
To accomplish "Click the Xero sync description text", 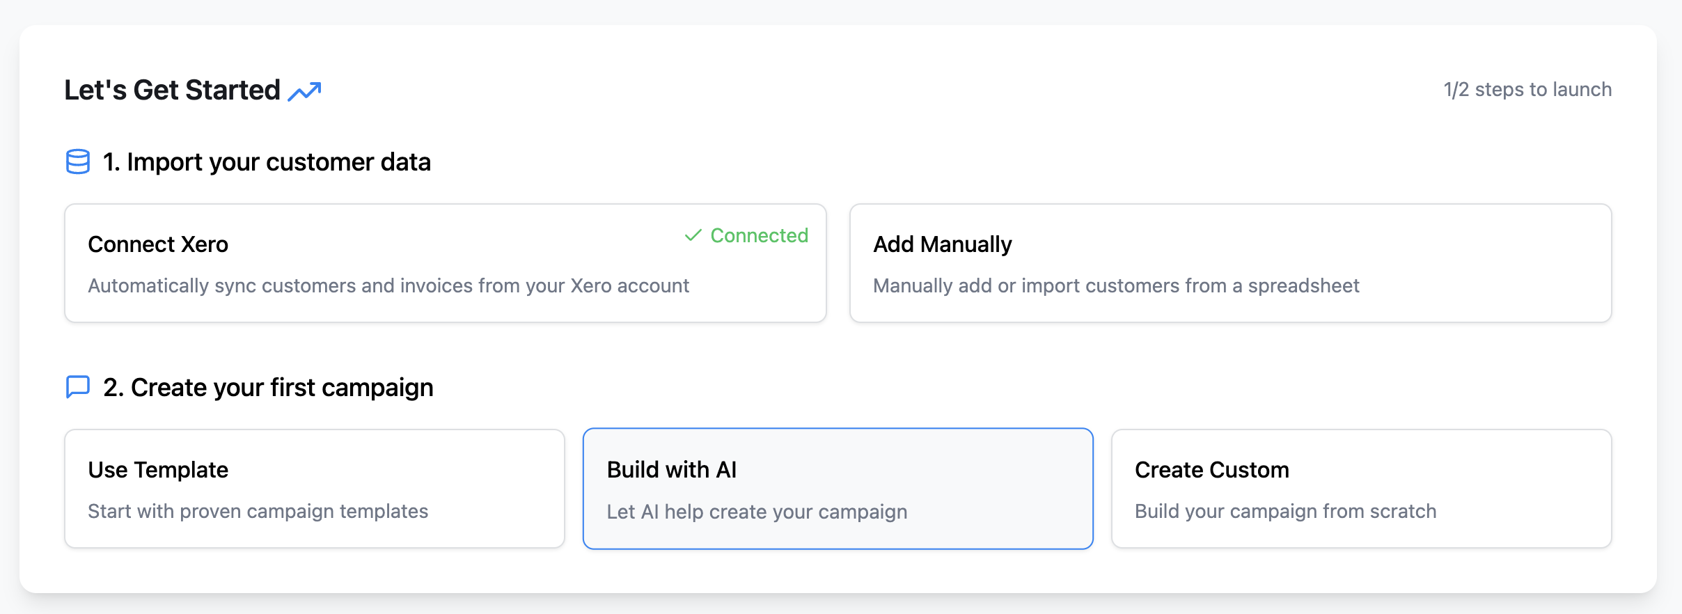I will (x=388, y=285).
